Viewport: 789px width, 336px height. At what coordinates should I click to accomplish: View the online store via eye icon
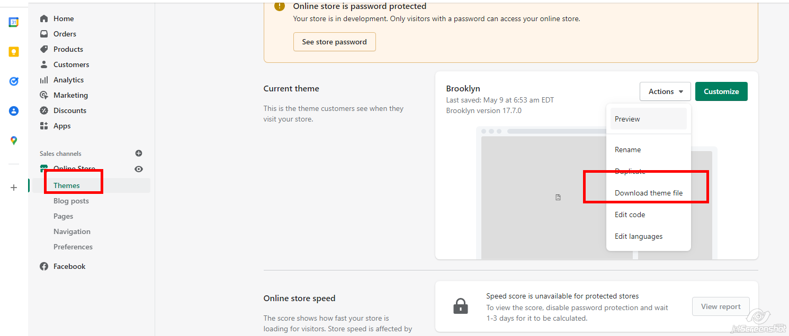(x=139, y=169)
